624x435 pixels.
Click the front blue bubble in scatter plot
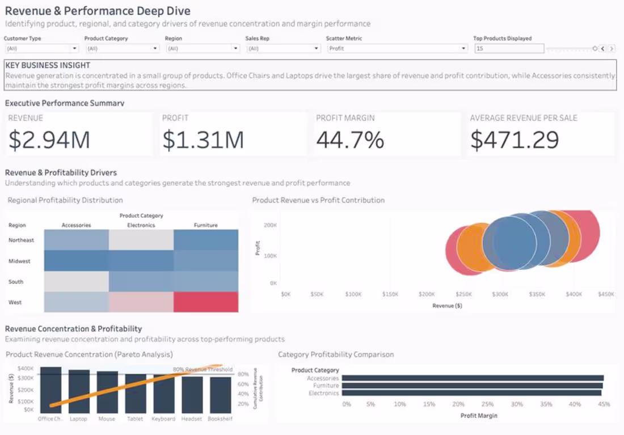509,243
